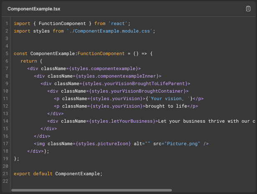The width and height of the screenshot is (257, 194).
Task: Click FunctionComponent inside braces on line 1
Action: coord(62,23)
